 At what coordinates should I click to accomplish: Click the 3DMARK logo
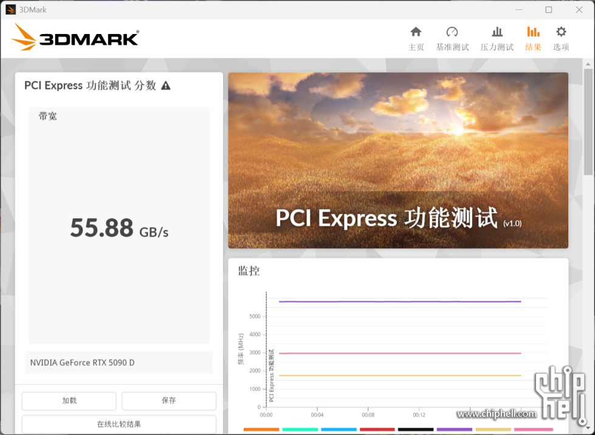[75, 37]
